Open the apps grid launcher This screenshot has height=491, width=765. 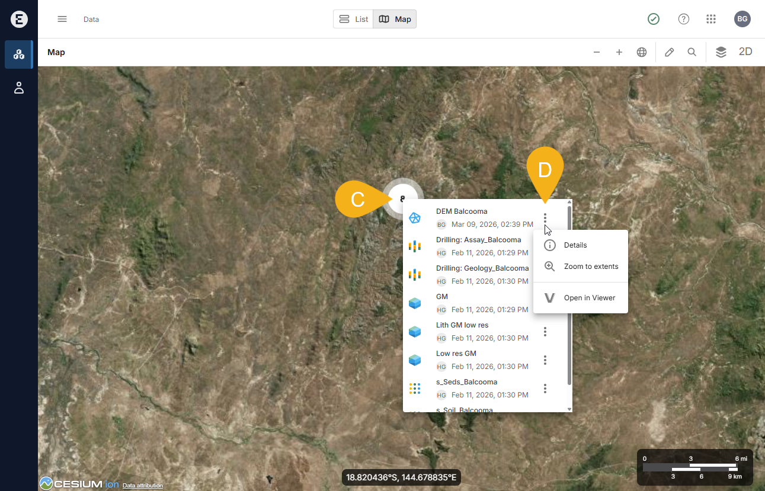tap(711, 19)
